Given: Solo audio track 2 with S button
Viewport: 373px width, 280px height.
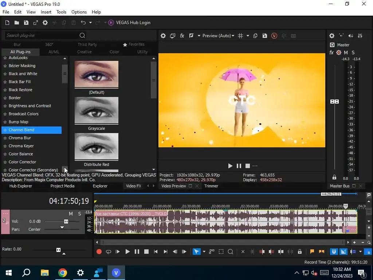Looking at the screenshot, I should pos(79,214).
